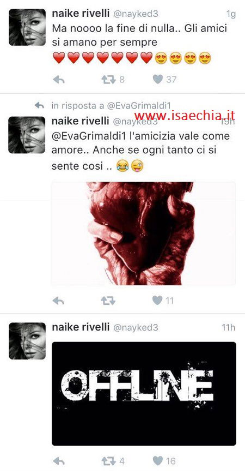Click the @nayked3 handle on the OFFLINE tweet
The height and width of the screenshot is (474, 245).
tap(136, 328)
